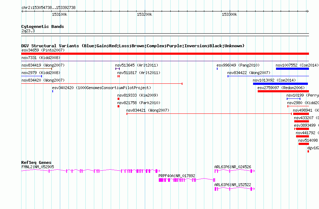Select the esv2759097 (Redon2006) red bar
The height and width of the screenshot is (209, 319).
[283, 91]
